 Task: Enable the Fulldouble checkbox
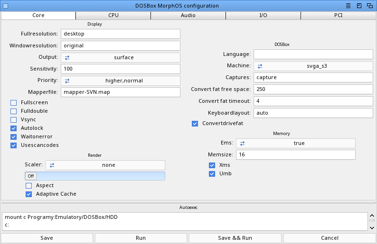13,111
